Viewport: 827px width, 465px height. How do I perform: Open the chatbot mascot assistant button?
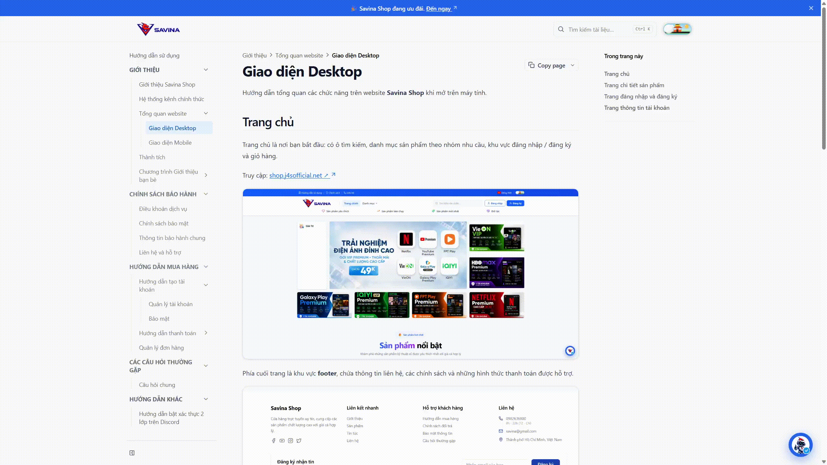tap(801, 445)
